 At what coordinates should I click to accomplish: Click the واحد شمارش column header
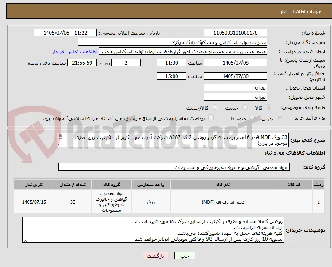(150, 185)
